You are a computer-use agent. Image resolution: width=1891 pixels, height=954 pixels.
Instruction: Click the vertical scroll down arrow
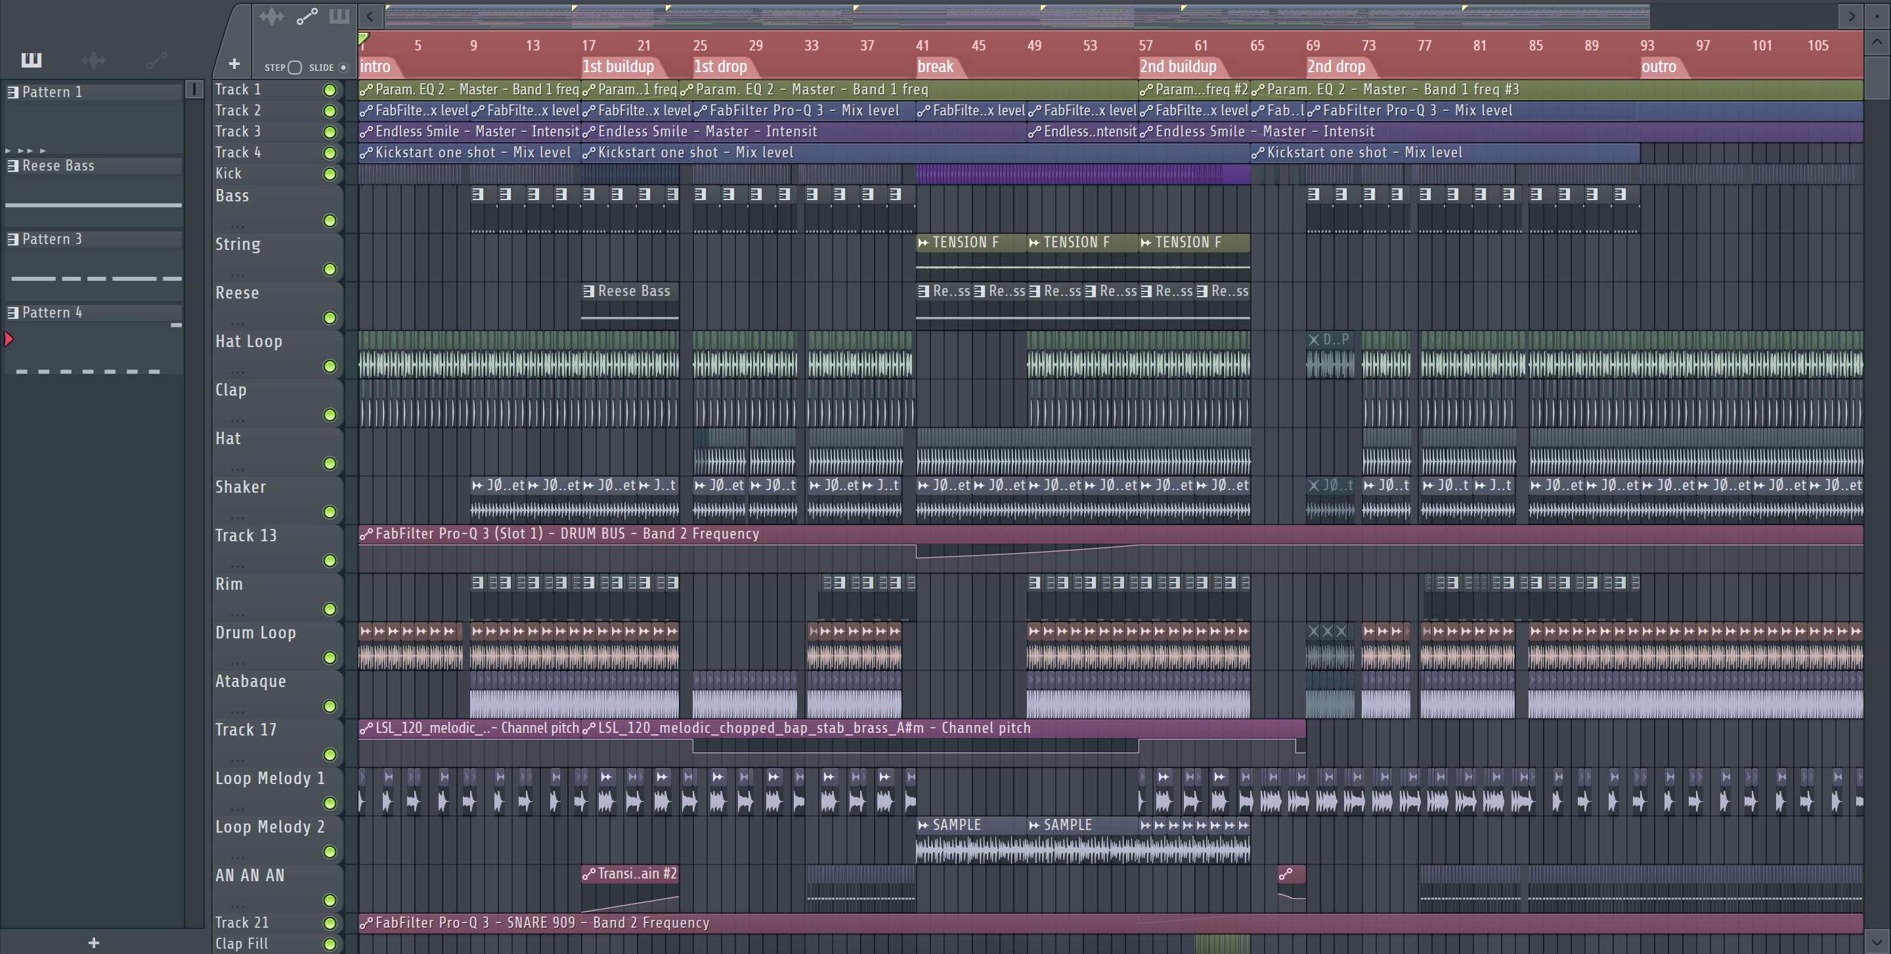[1877, 942]
